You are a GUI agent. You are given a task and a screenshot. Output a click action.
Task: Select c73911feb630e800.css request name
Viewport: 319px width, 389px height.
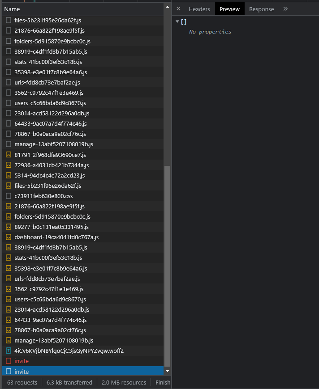(43, 196)
